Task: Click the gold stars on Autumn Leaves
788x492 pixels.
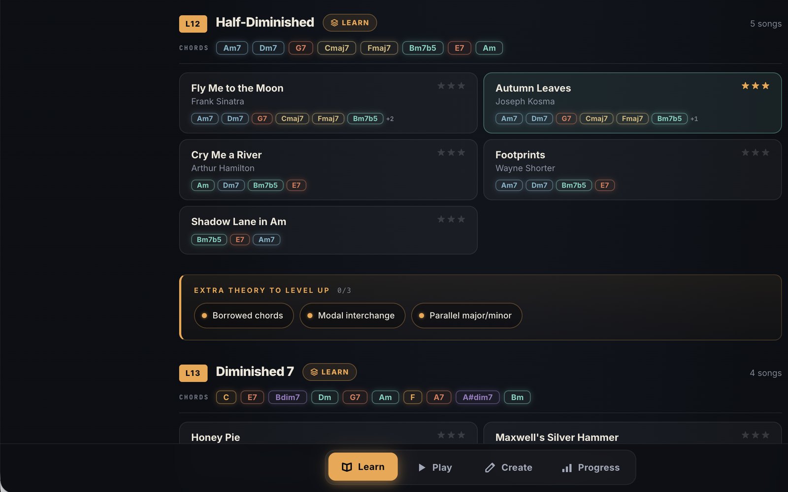Action: pyautogui.click(x=755, y=86)
